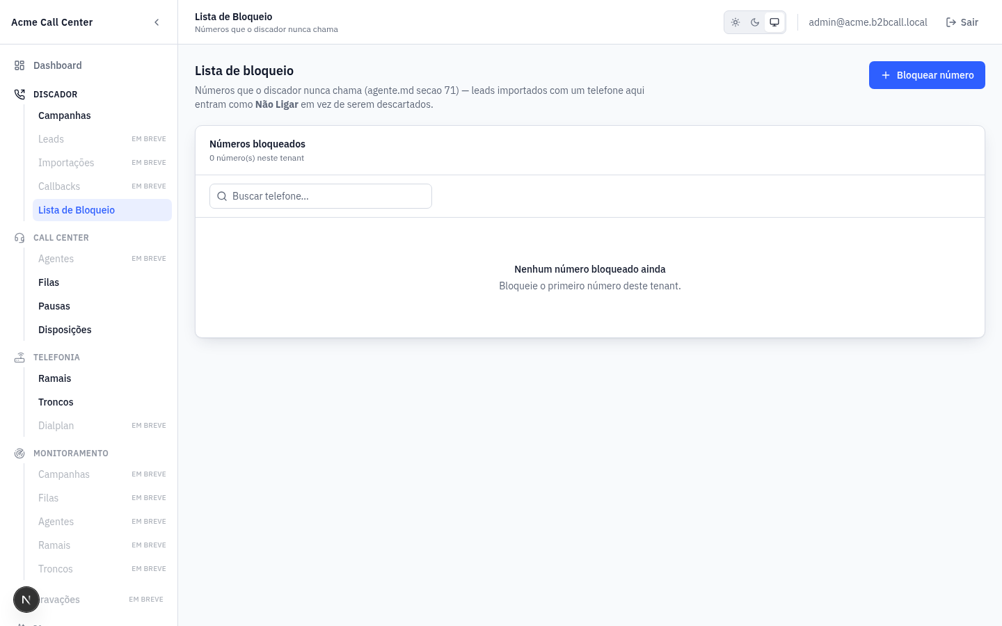Focus the Buscar telefone search field

click(x=321, y=196)
